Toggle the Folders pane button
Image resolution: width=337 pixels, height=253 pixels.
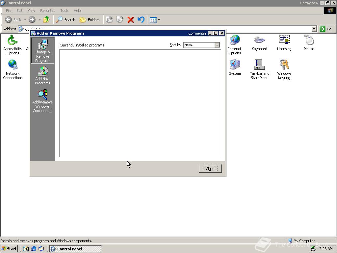[90, 20]
